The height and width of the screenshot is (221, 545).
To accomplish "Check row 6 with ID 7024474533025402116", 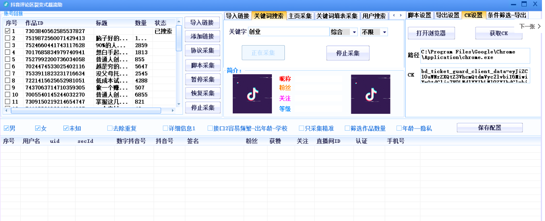I will point(7,66).
